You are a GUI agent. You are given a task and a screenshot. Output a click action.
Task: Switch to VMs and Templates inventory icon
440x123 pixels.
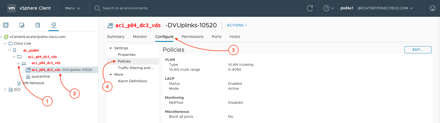(x=22, y=25)
